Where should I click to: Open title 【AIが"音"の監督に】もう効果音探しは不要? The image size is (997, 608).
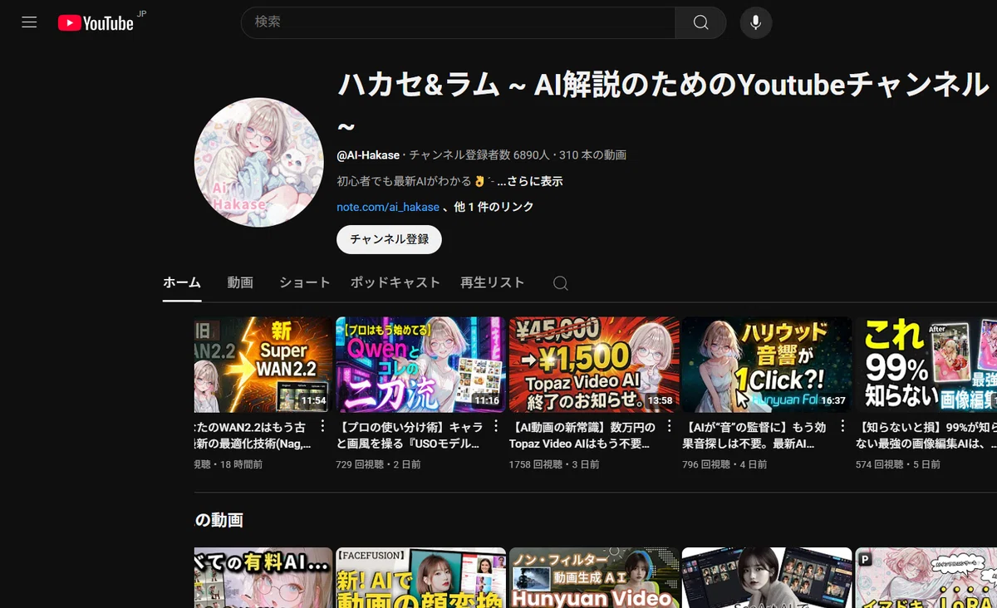(x=756, y=435)
